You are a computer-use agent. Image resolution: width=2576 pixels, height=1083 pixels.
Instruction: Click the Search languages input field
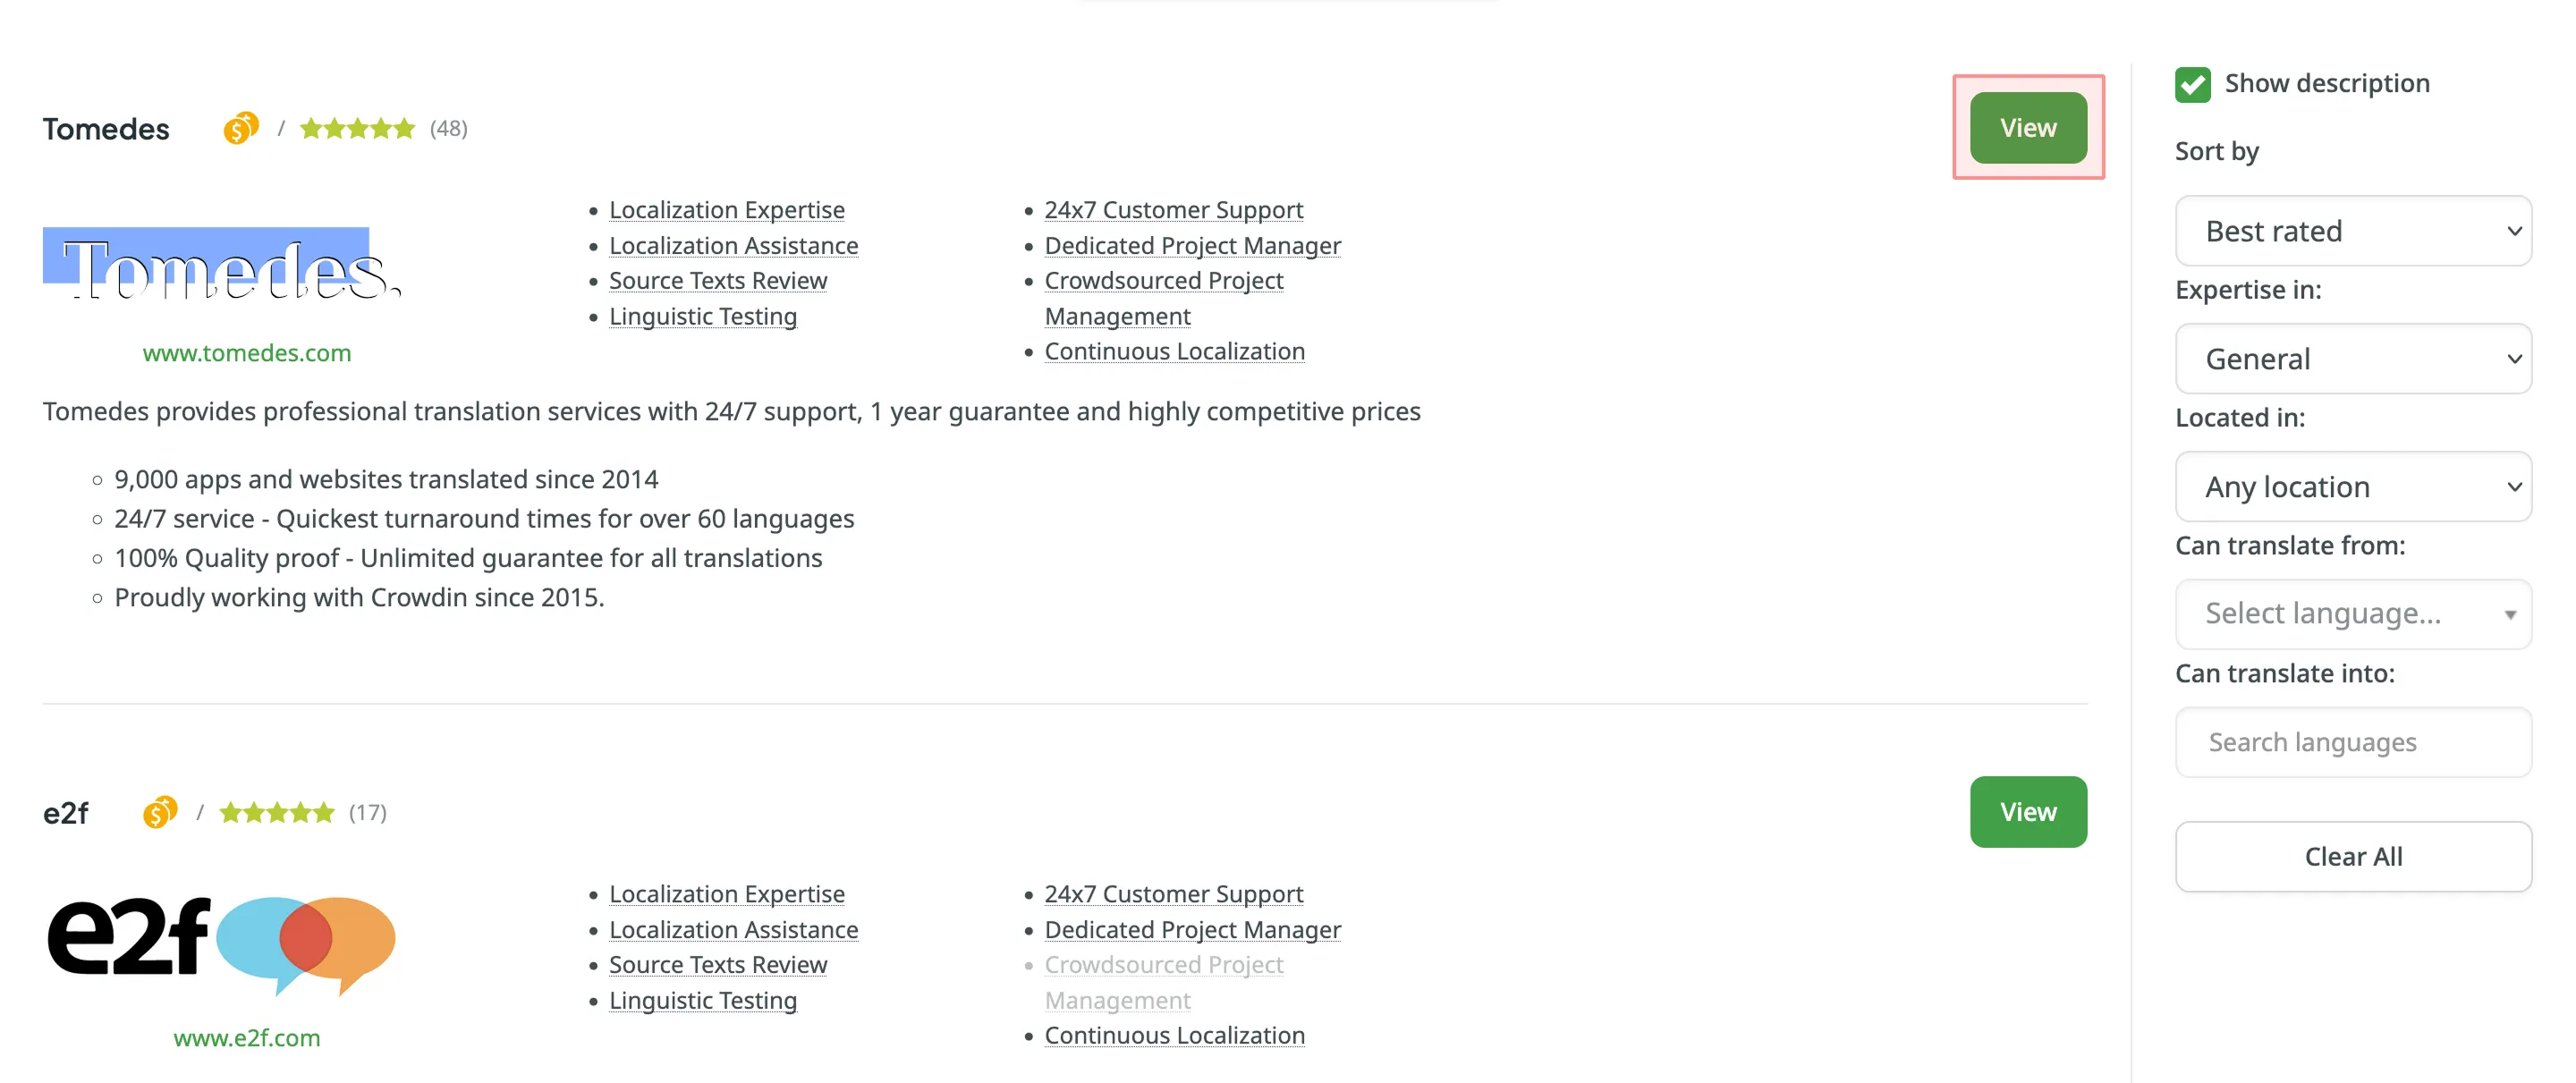pos(2352,742)
